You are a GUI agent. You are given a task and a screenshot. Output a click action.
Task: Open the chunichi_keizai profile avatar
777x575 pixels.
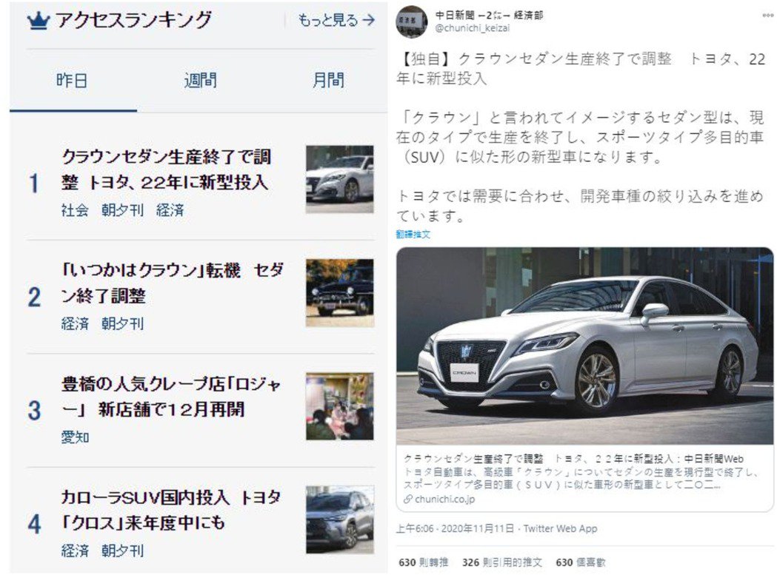point(411,21)
